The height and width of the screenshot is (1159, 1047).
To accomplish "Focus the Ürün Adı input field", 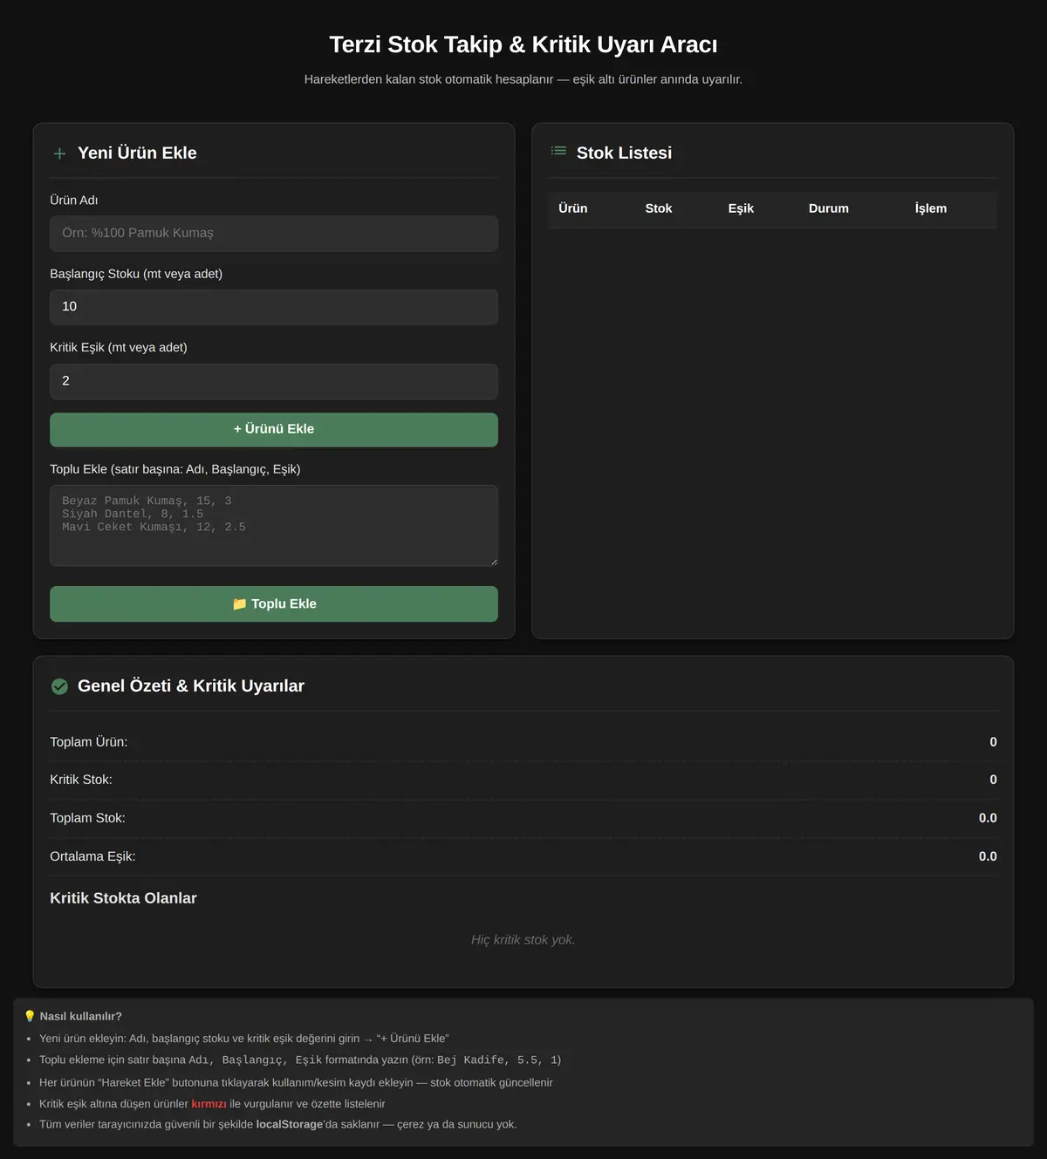I will point(274,234).
